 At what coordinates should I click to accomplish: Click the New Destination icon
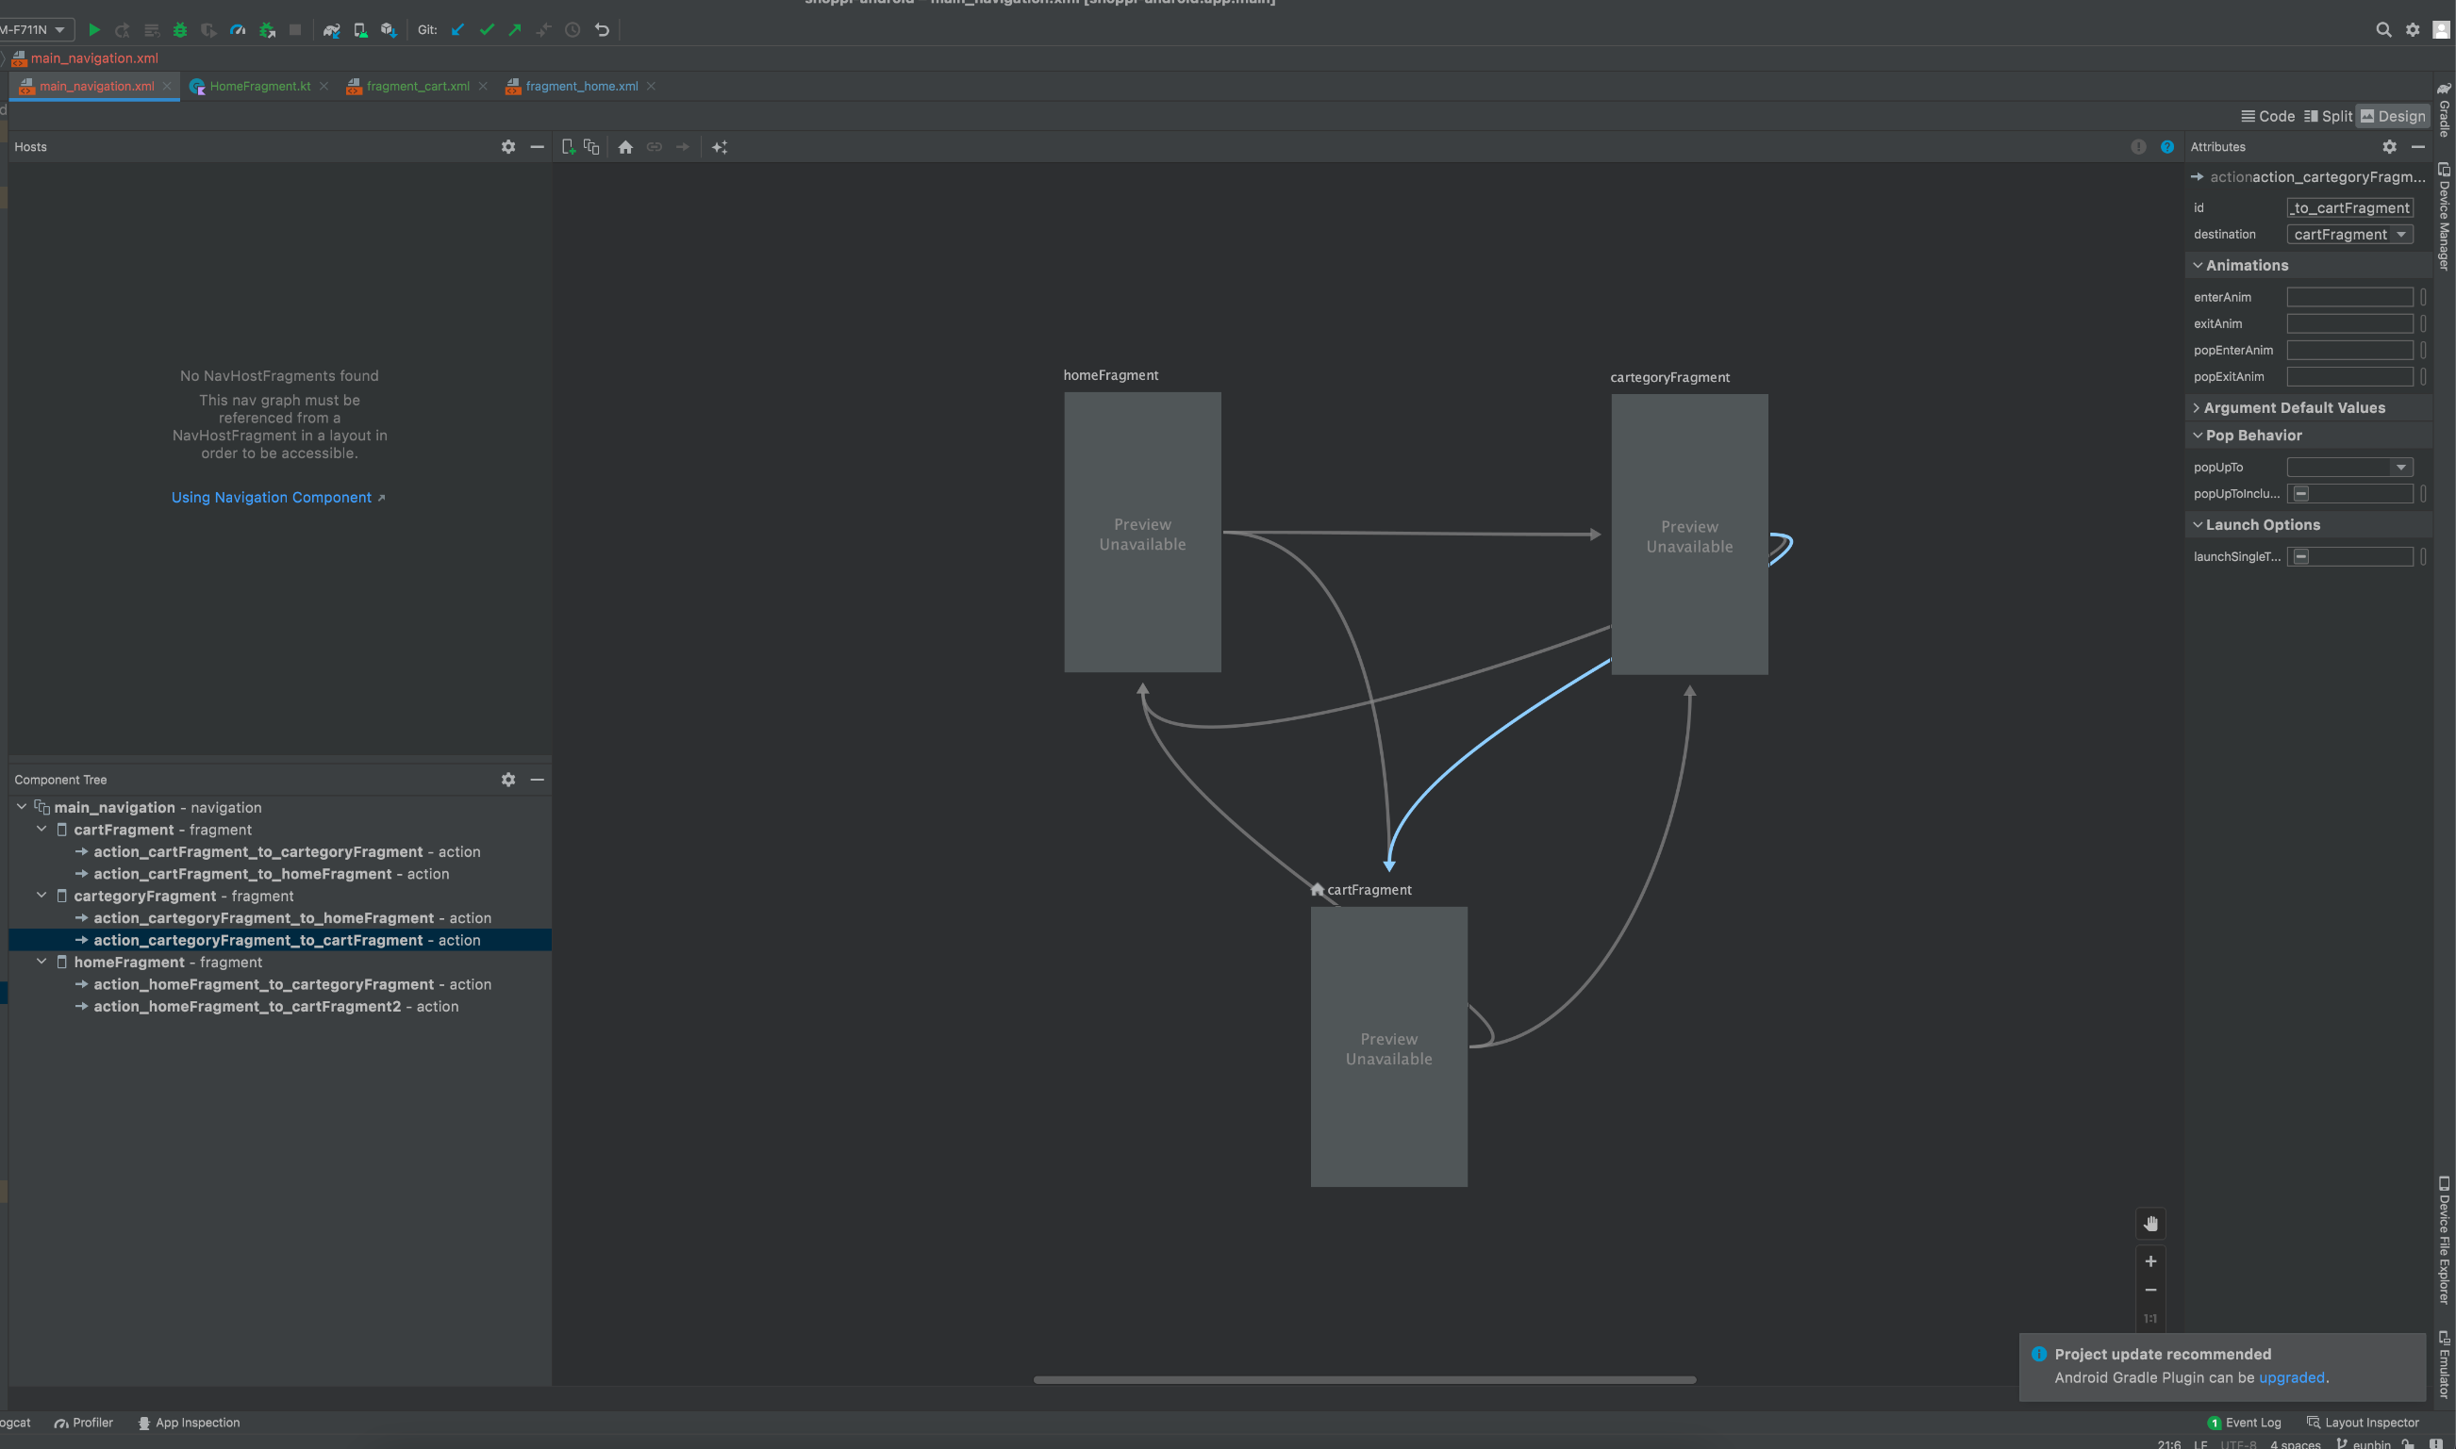(569, 146)
